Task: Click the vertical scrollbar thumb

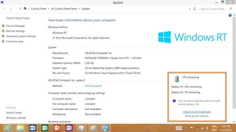Action: (x=234, y=62)
